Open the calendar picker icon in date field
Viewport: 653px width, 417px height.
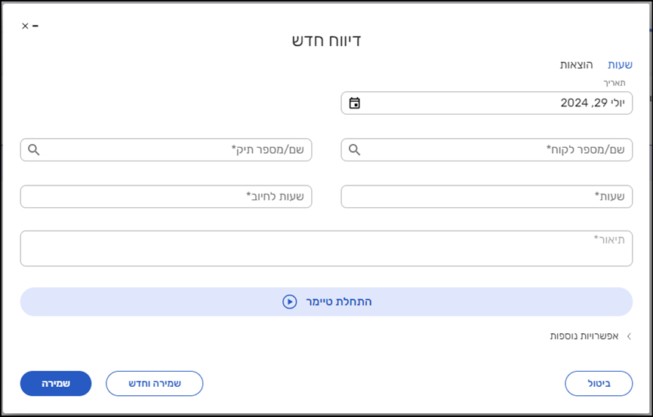tap(355, 103)
